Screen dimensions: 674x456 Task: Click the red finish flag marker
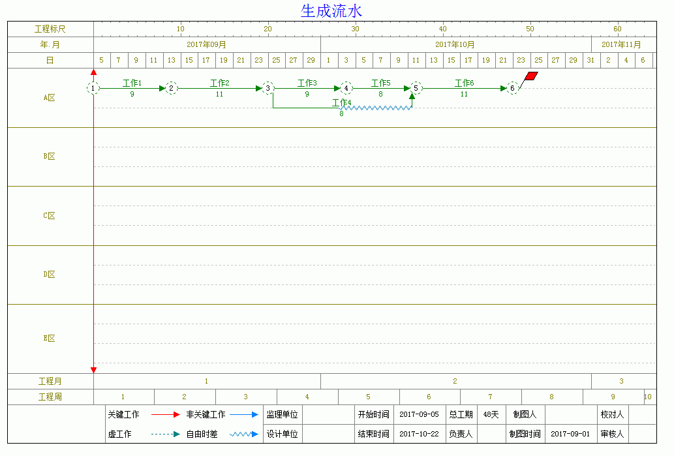point(531,76)
